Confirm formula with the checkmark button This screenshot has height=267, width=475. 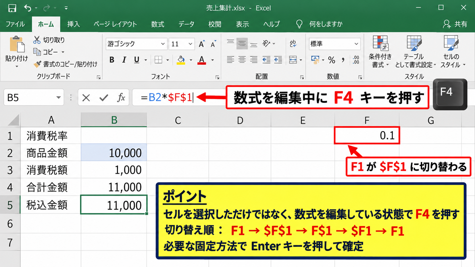[x=104, y=98]
